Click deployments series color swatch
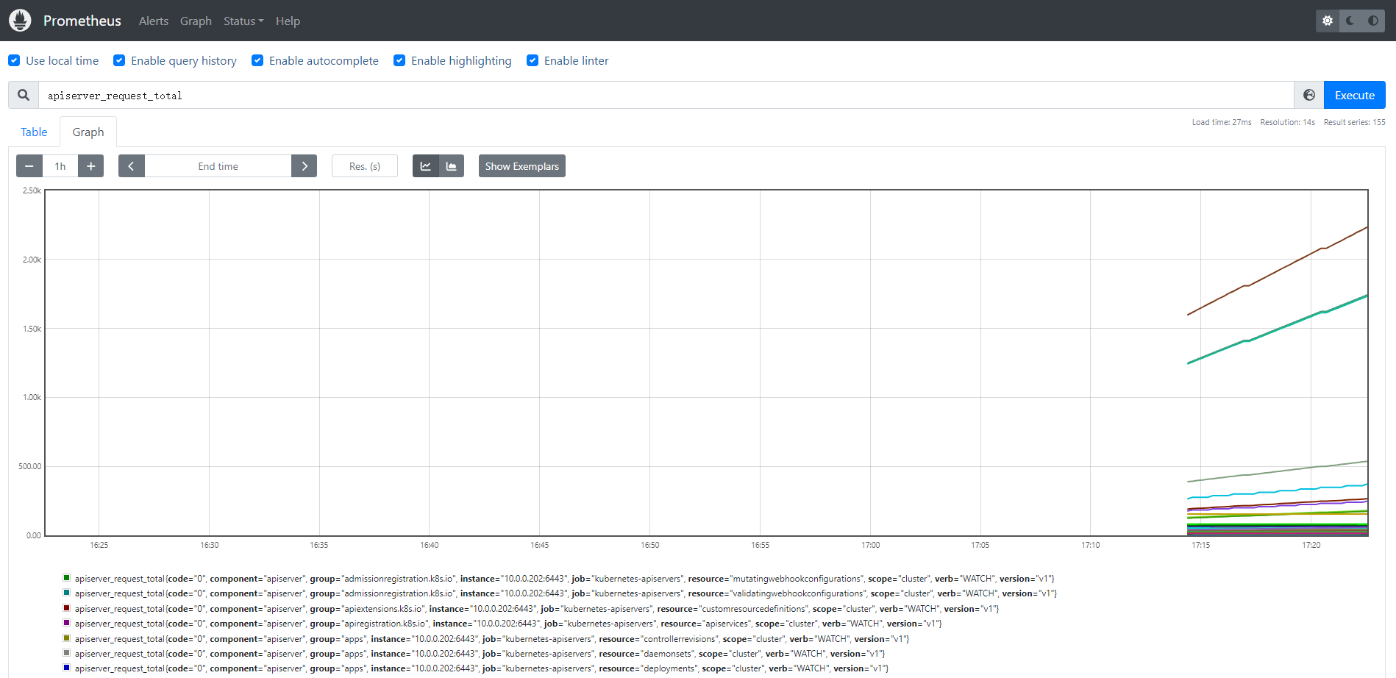1396x678 pixels. point(67,668)
